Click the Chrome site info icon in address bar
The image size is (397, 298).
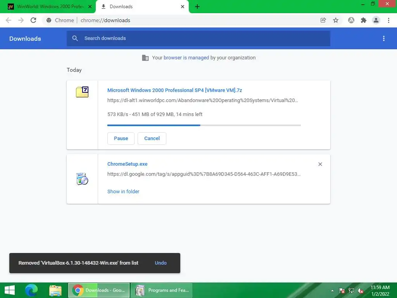49,20
